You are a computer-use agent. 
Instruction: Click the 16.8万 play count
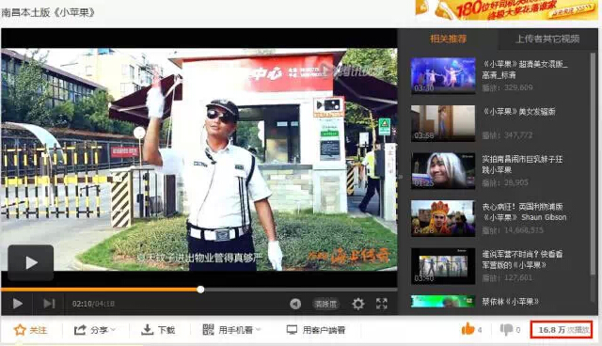[562, 330]
